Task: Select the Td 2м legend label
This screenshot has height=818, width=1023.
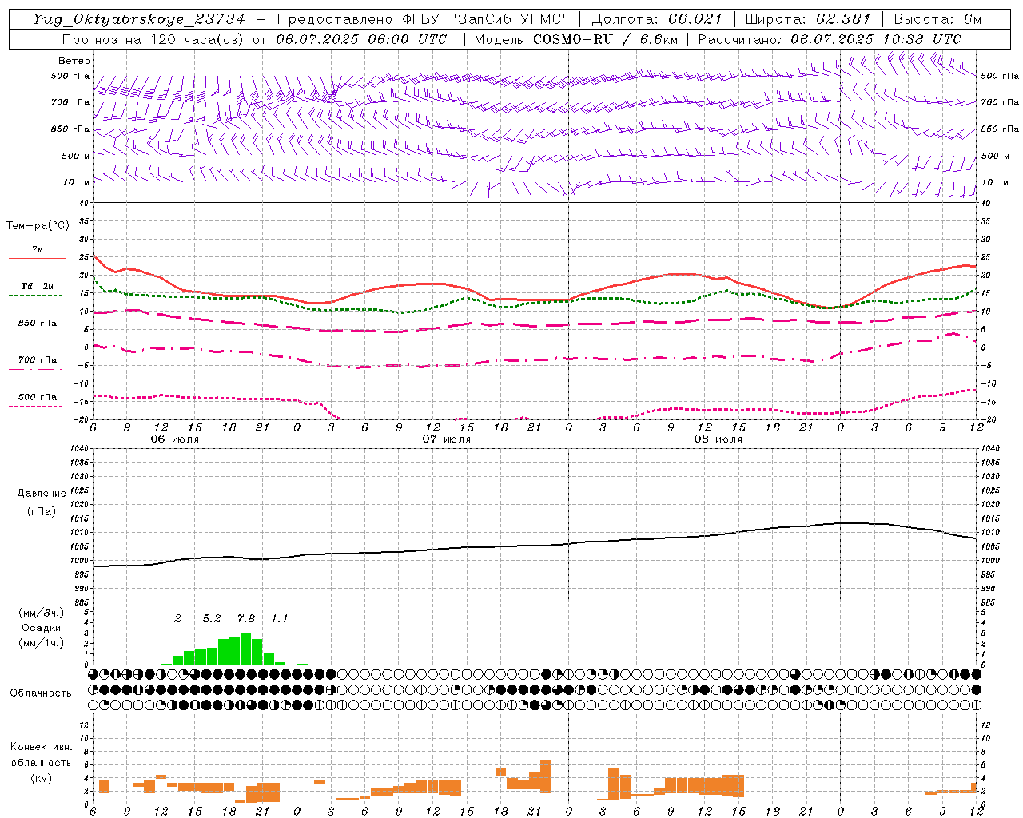Action: pyautogui.click(x=37, y=286)
